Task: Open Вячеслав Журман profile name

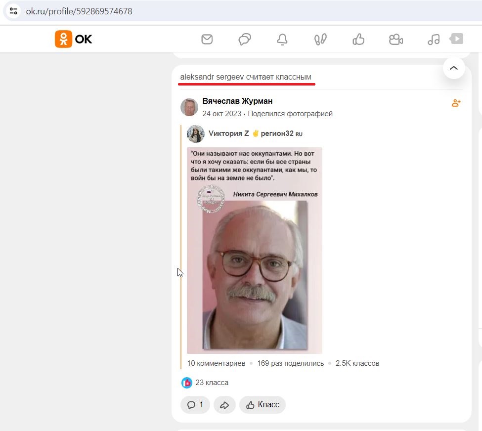Action: (x=237, y=101)
